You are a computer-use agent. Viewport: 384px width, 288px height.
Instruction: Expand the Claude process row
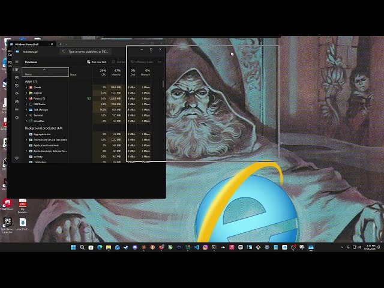pyautogui.click(x=26, y=88)
